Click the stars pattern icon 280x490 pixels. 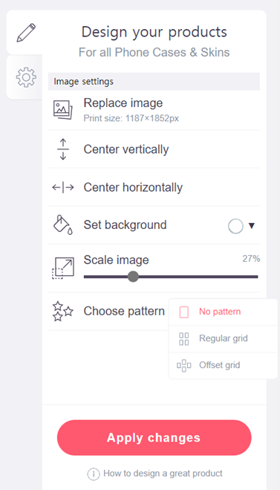[62, 312]
